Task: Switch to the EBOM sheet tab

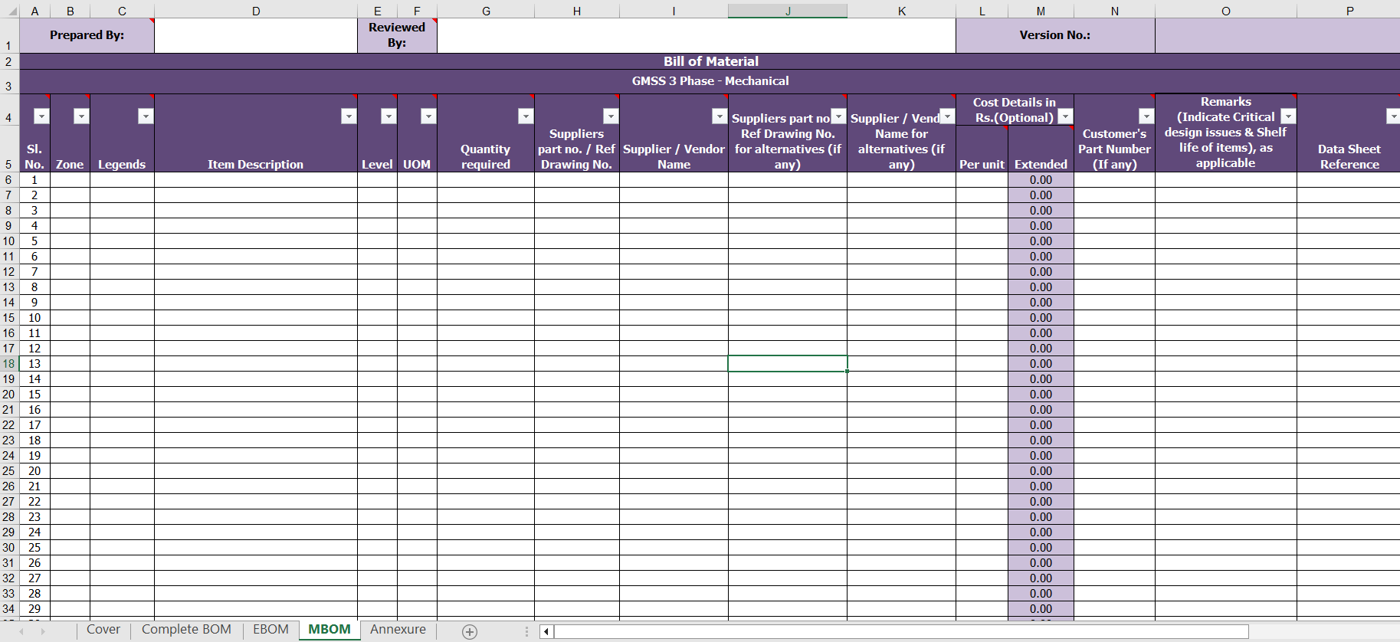Action: 270,629
